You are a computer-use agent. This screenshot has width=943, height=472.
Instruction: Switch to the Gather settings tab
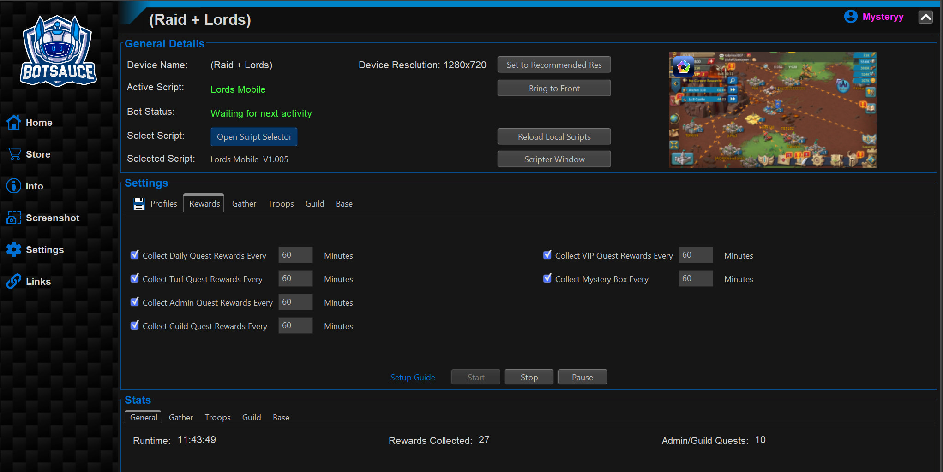(x=244, y=204)
